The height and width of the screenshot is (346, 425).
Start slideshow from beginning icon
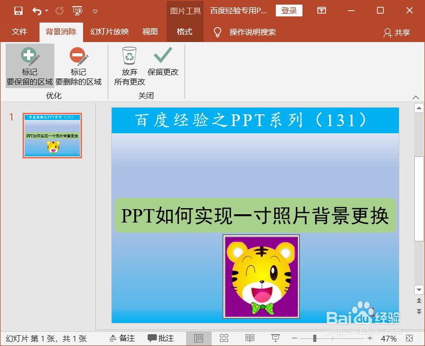tap(77, 11)
